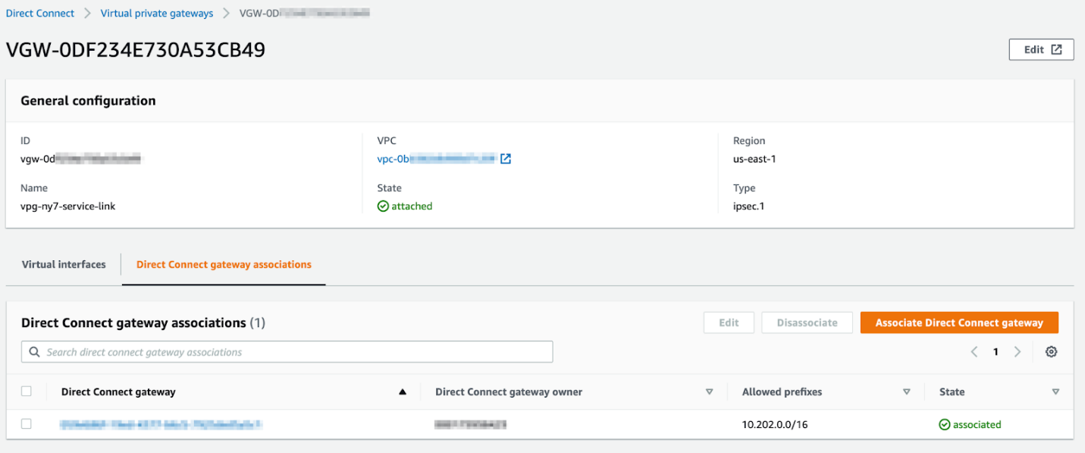
Task: Sort by State column arrow
Action: click(x=1055, y=392)
